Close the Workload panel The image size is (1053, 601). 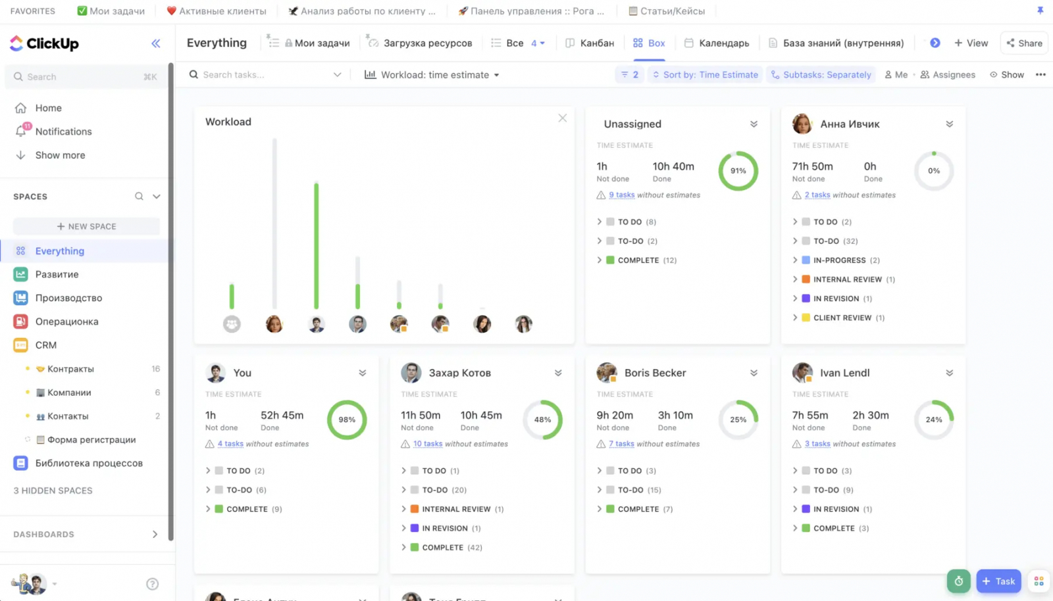[562, 118]
